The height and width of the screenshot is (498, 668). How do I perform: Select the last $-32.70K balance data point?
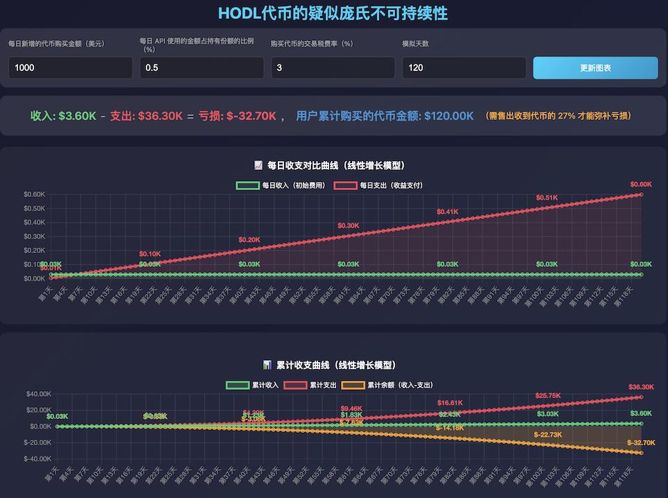[x=641, y=453]
